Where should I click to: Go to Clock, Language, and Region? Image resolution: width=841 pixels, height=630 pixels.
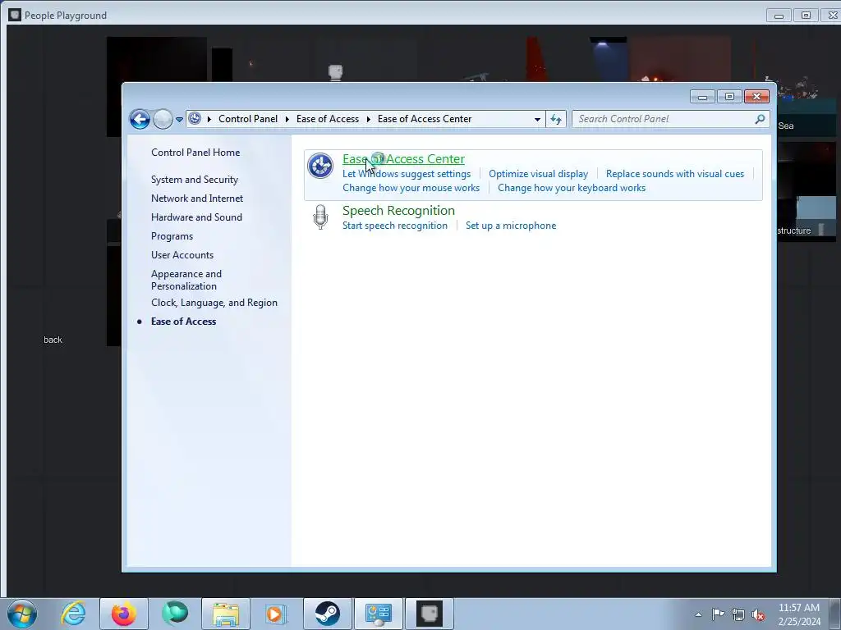(x=214, y=303)
